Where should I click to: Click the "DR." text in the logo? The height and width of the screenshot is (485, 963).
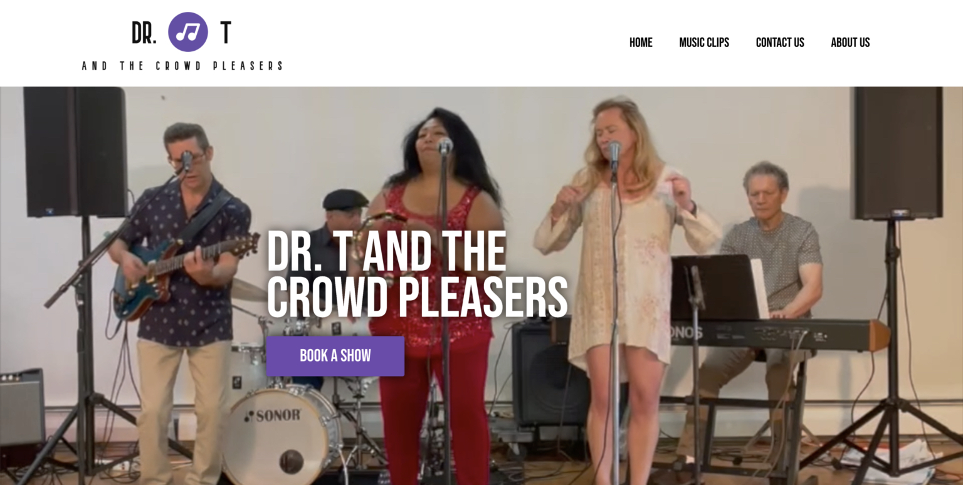point(144,33)
